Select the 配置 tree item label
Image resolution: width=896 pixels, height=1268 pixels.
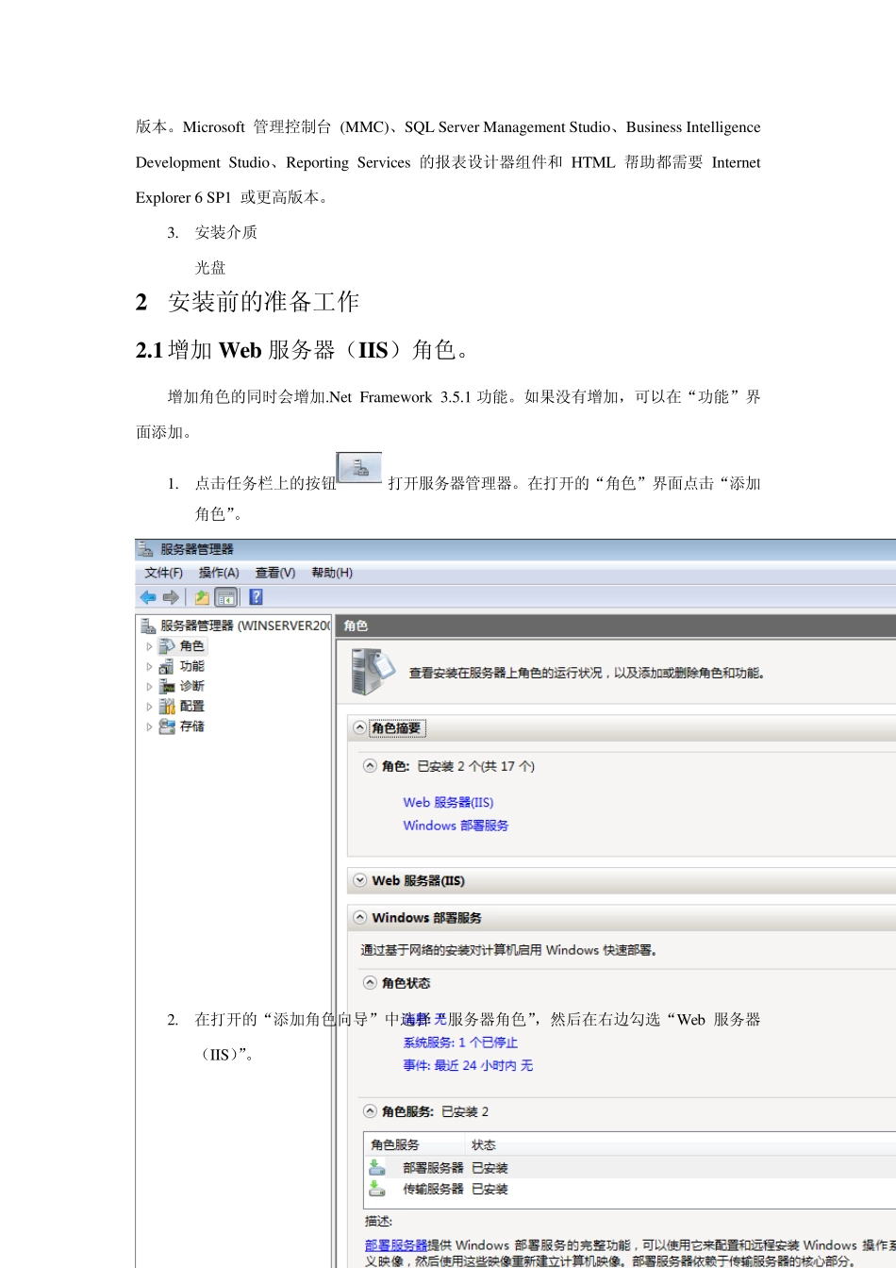[x=192, y=706]
